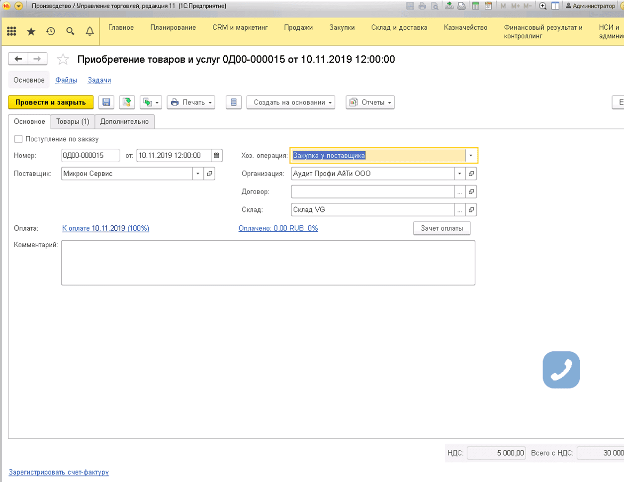Open the Закупки section
The height and width of the screenshot is (482, 624).
click(342, 28)
